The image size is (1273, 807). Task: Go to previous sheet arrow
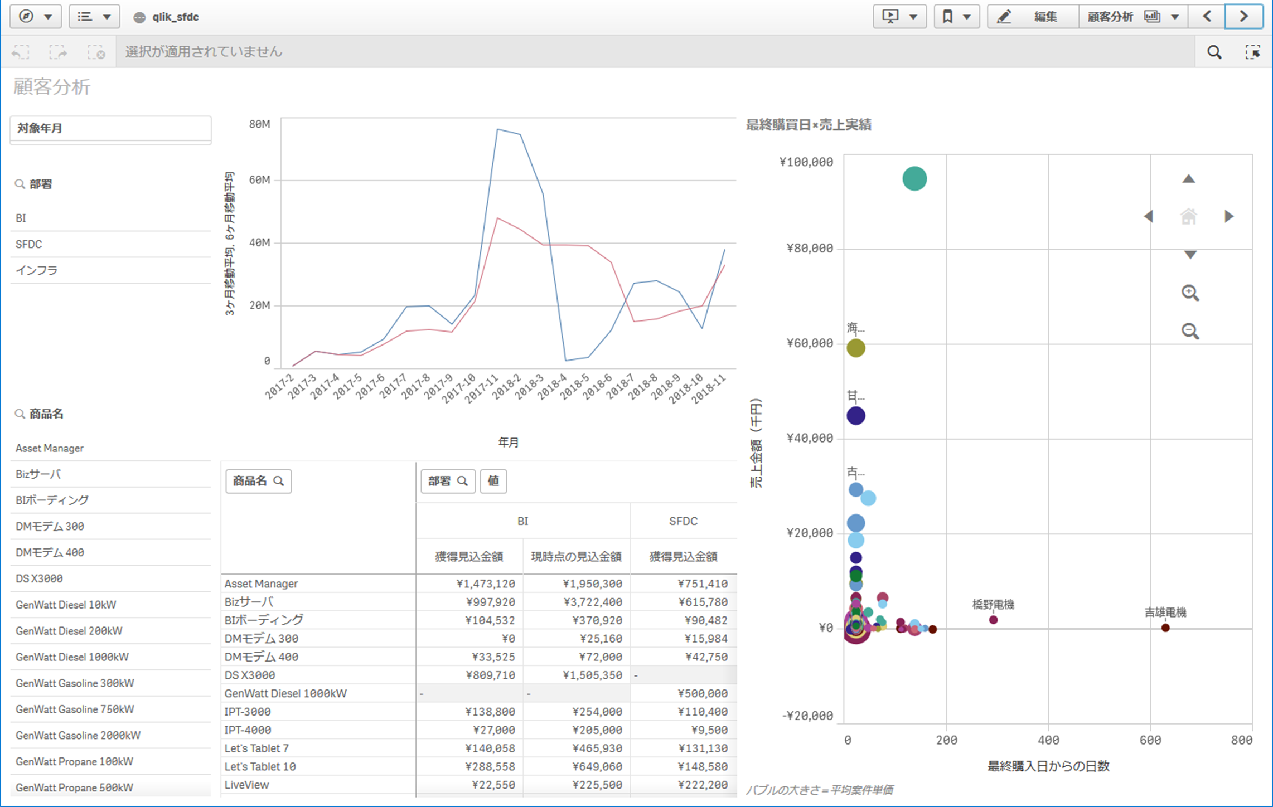(1207, 17)
